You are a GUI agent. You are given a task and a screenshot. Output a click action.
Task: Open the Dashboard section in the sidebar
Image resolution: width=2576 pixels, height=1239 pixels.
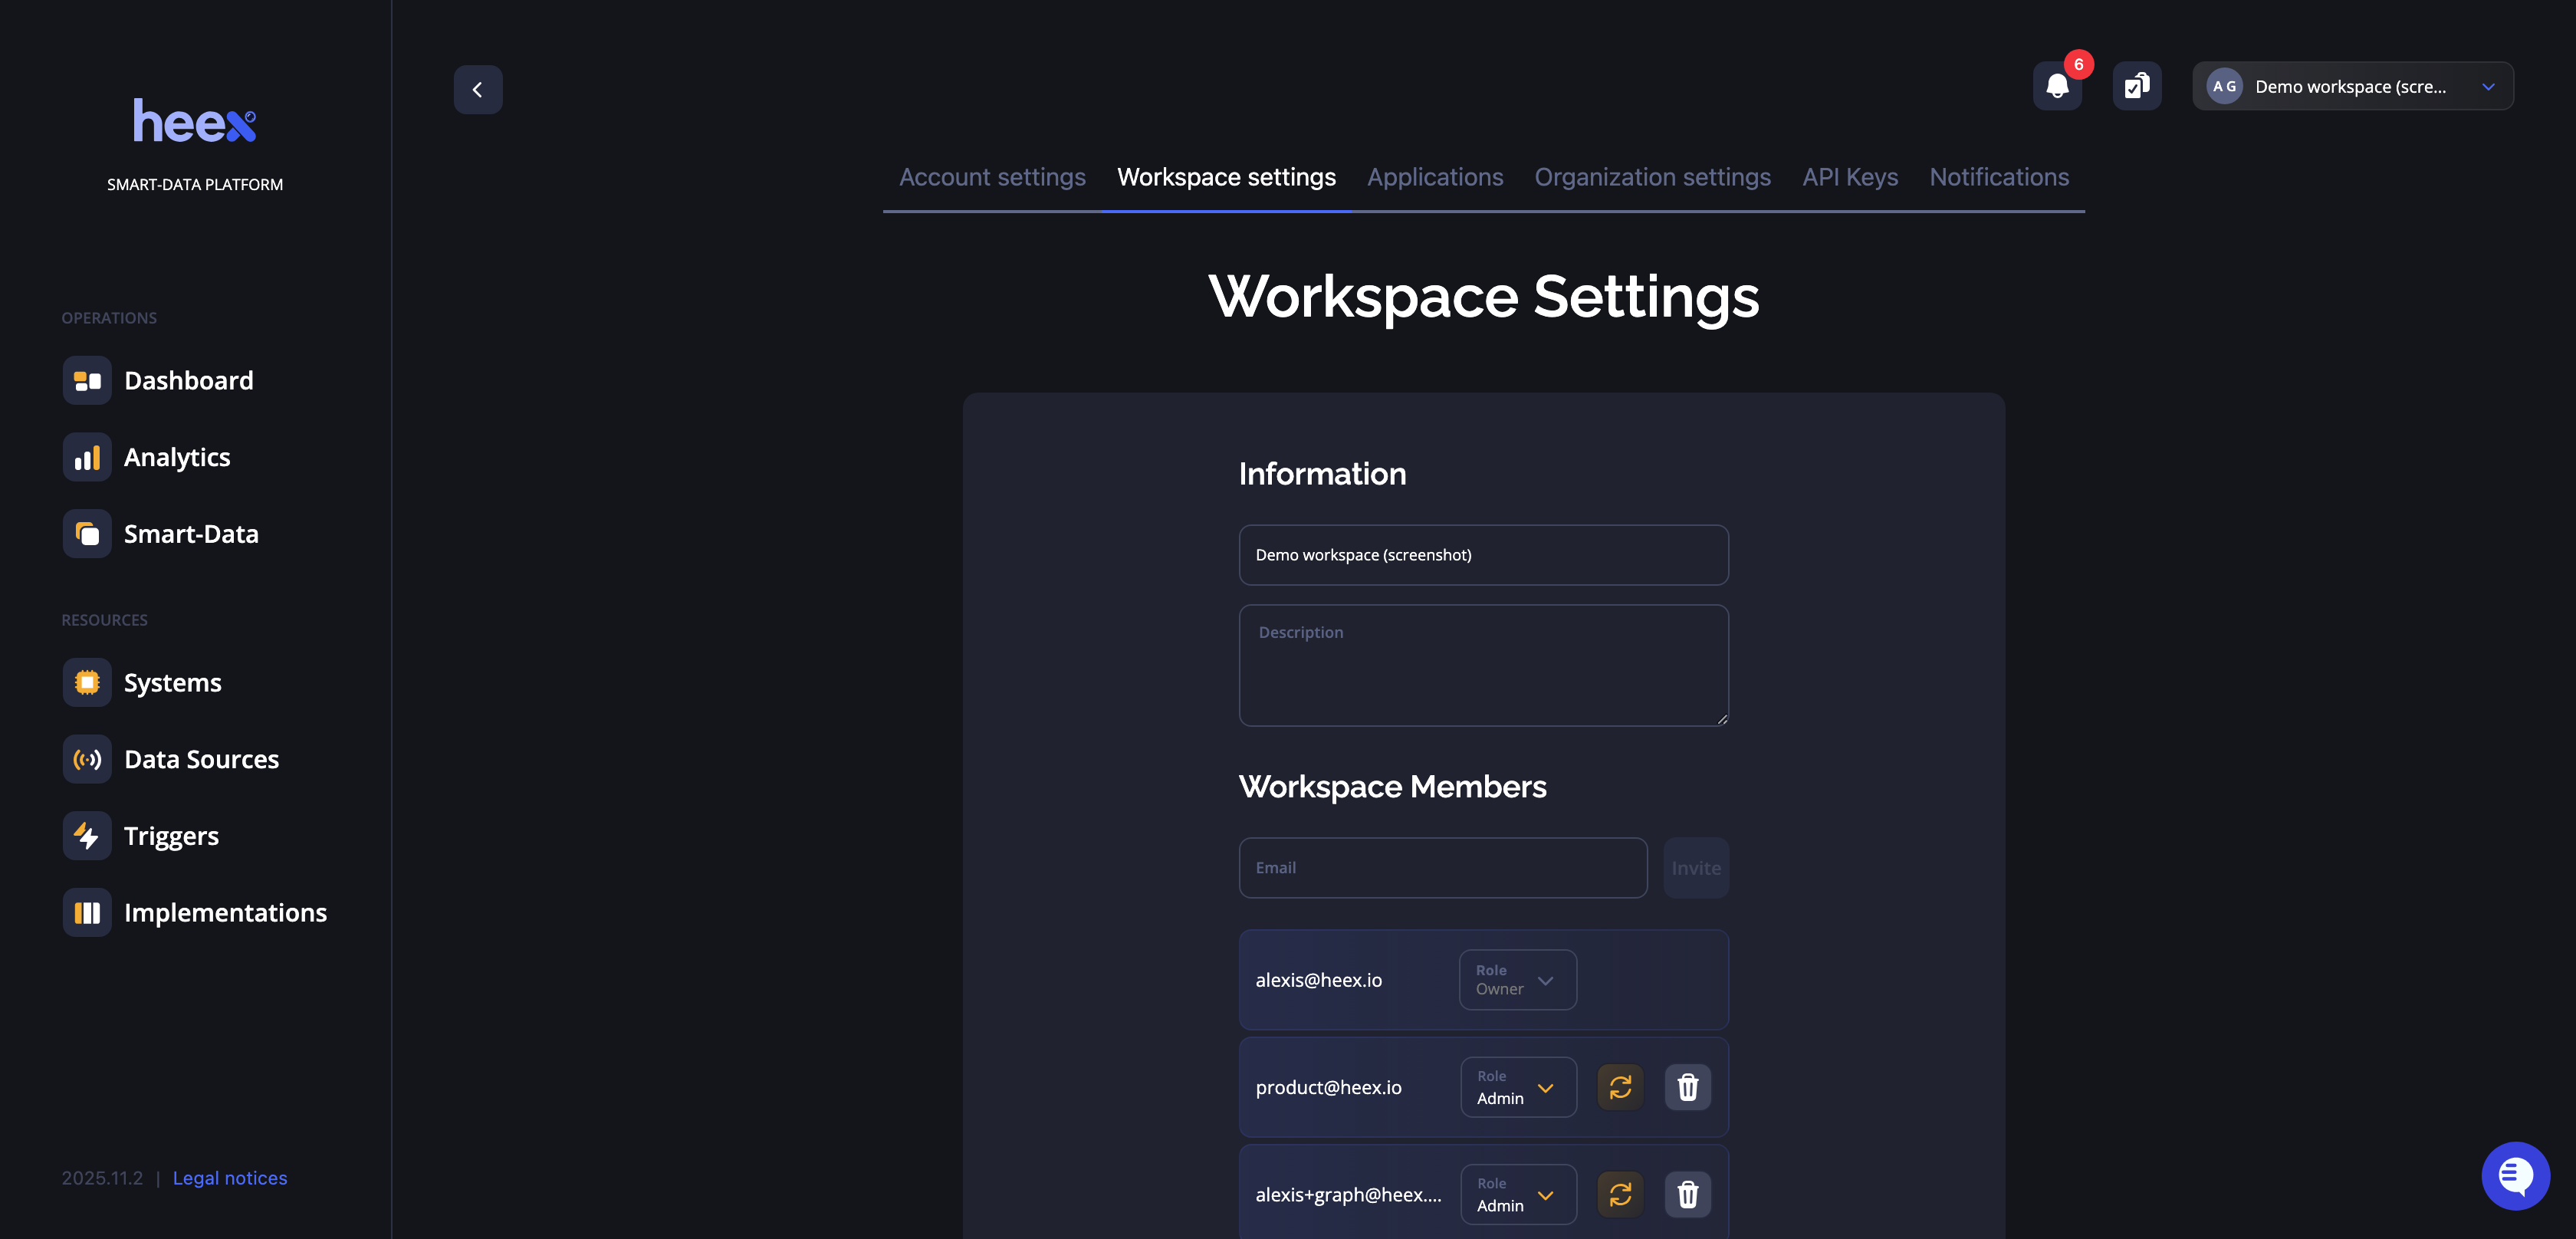(x=188, y=380)
